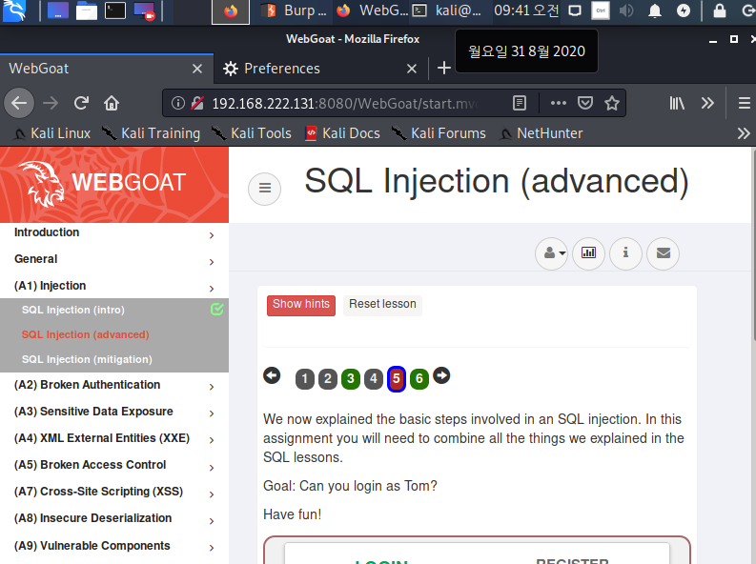Show site information icon in the address bar

[x=178, y=103]
